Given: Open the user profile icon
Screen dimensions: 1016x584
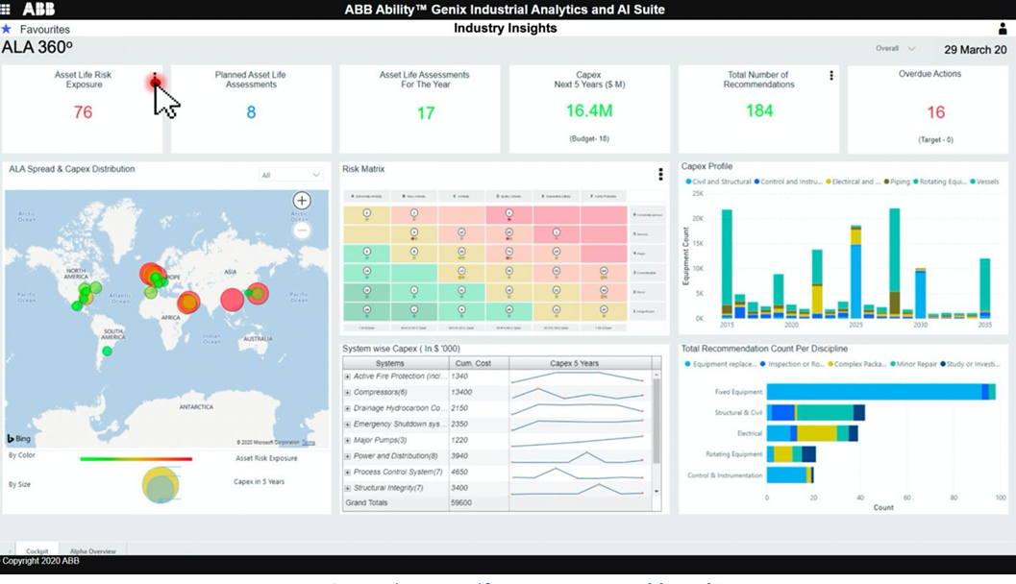Looking at the screenshot, I should pos(1002,29).
